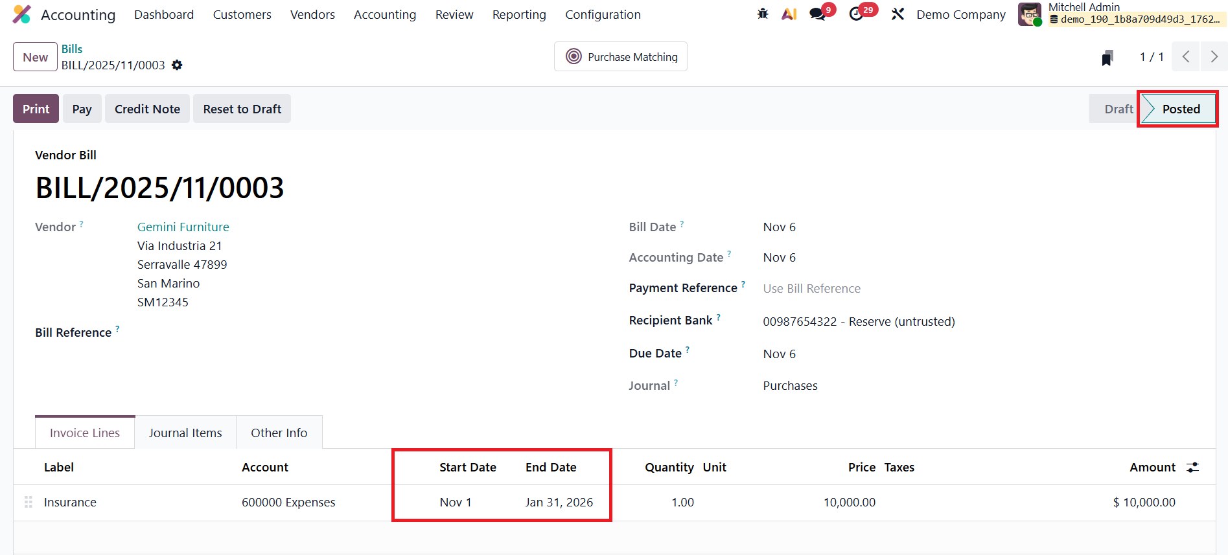Image resolution: width=1228 pixels, height=555 pixels.
Task: Click the bookmark icon near pager
Action: [x=1107, y=58]
